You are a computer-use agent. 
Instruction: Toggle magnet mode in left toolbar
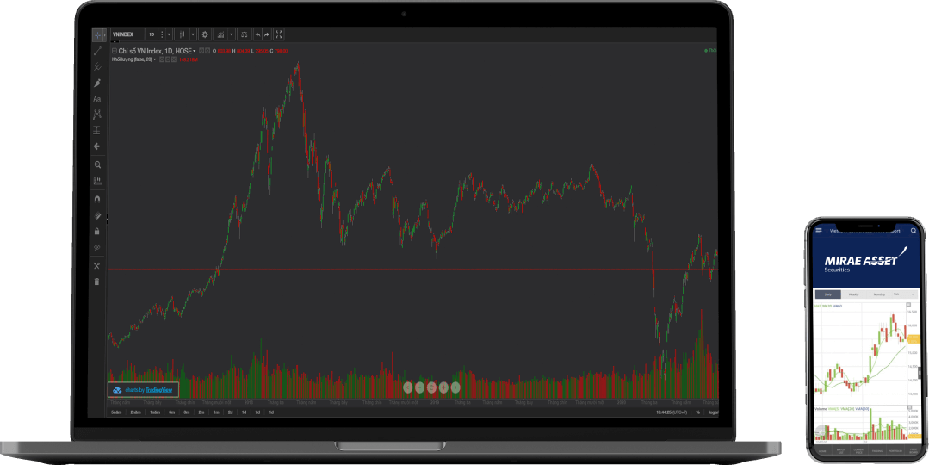[x=97, y=198]
